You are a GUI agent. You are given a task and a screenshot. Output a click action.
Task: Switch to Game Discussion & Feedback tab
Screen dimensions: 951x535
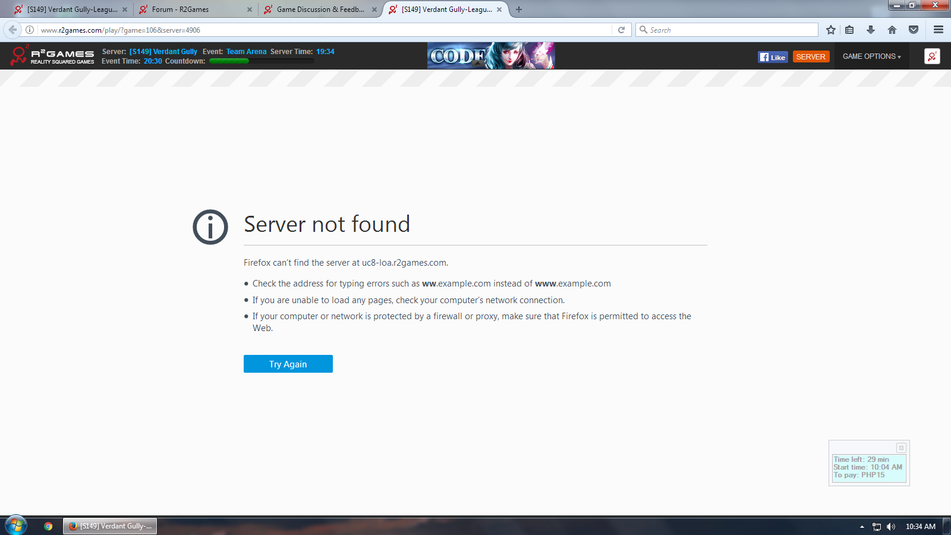320,10
